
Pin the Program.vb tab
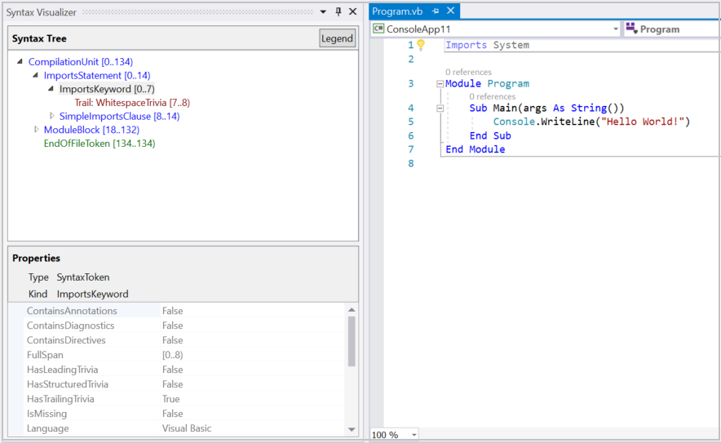(436, 11)
